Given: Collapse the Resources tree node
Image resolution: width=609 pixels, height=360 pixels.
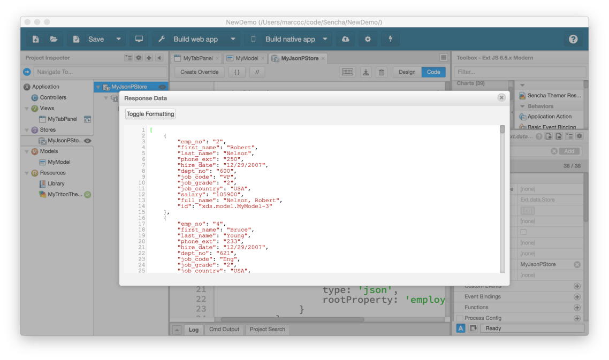Looking at the screenshot, I should 26,173.
